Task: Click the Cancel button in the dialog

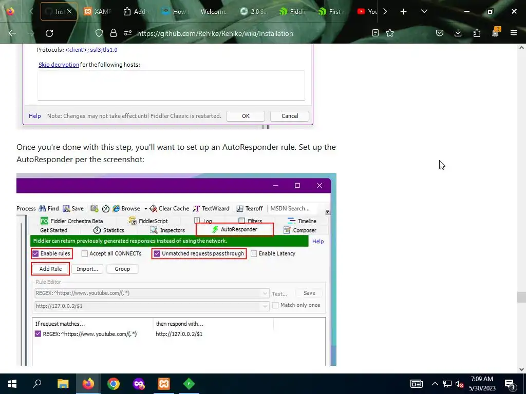Action: (290, 116)
